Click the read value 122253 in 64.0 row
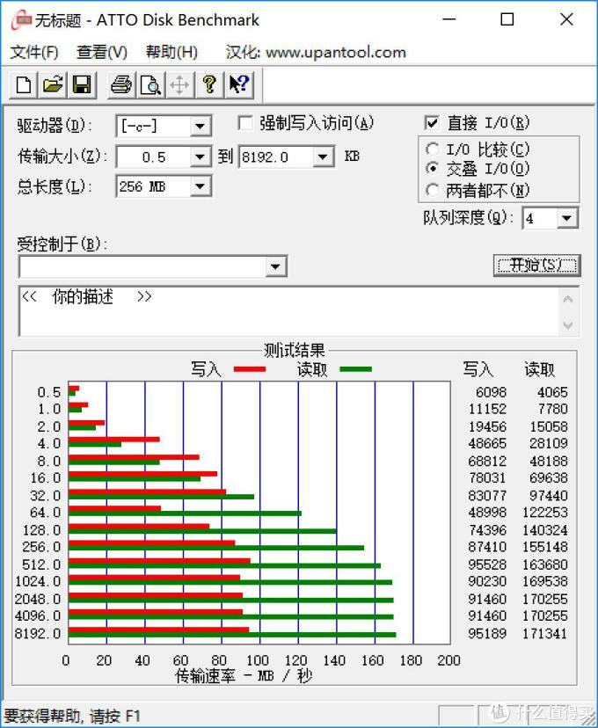The width and height of the screenshot is (598, 728). (x=544, y=512)
